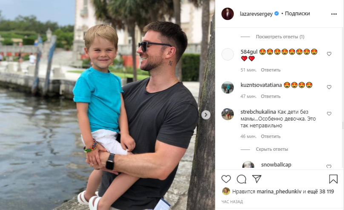344x210 pixels.
Task: Like the strebchukalina comment
Action: (x=329, y=114)
